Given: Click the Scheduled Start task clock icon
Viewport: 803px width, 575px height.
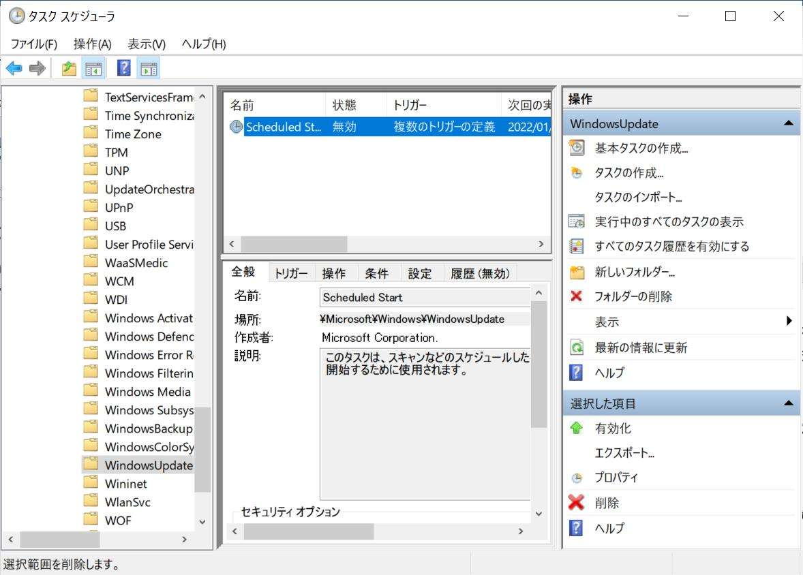Looking at the screenshot, I should point(236,127).
